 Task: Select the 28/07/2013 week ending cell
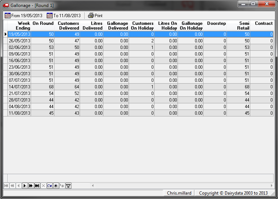[x=19, y=100]
